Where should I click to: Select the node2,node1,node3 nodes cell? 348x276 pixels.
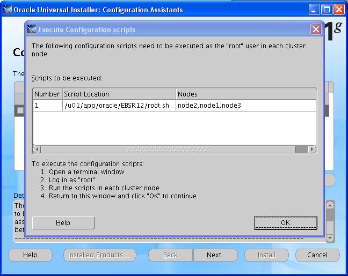point(245,106)
